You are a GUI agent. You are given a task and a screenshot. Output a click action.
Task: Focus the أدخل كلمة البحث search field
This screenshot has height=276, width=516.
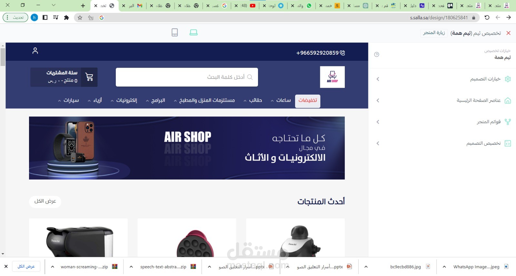[187, 77]
